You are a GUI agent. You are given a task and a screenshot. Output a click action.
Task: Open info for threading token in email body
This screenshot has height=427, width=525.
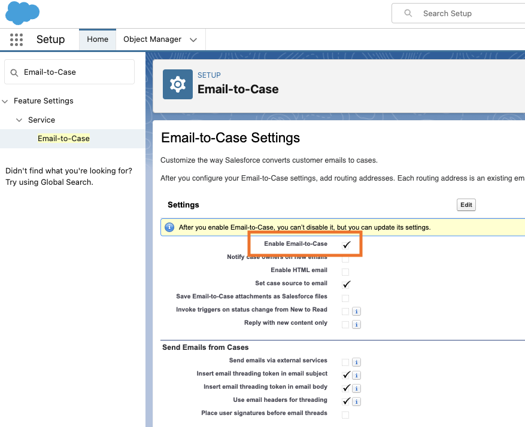pyautogui.click(x=356, y=388)
